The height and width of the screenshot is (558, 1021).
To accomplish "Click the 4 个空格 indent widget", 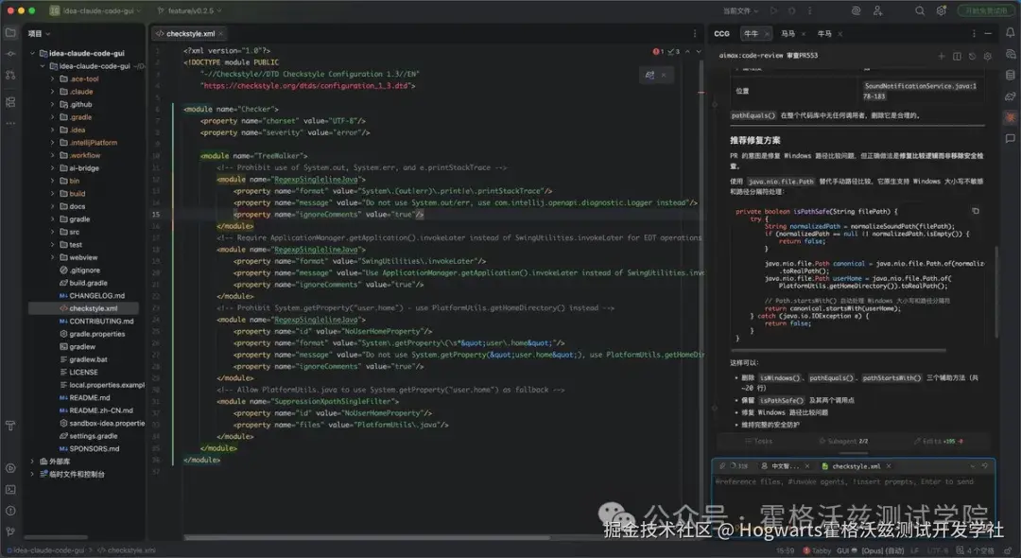I will pos(975,550).
